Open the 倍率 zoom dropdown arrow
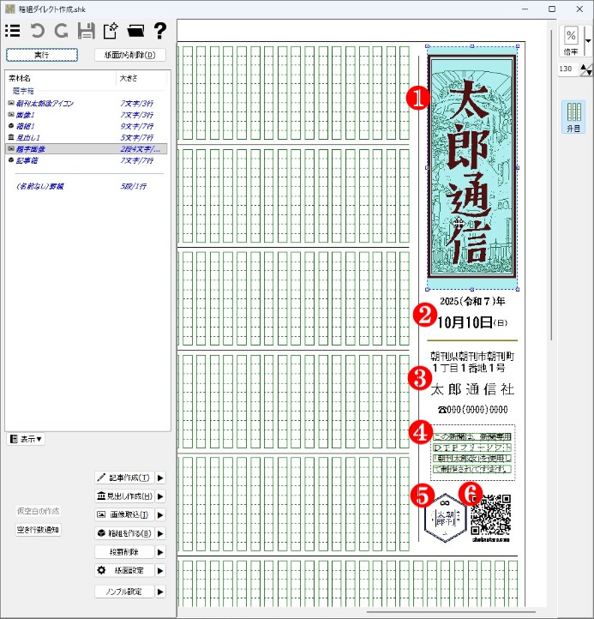Image resolution: width=594 pixels, height=619 pixels. click(x=588, y=40)
